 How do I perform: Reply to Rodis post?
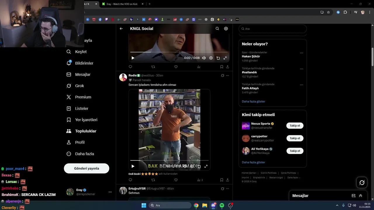point(130,180)
